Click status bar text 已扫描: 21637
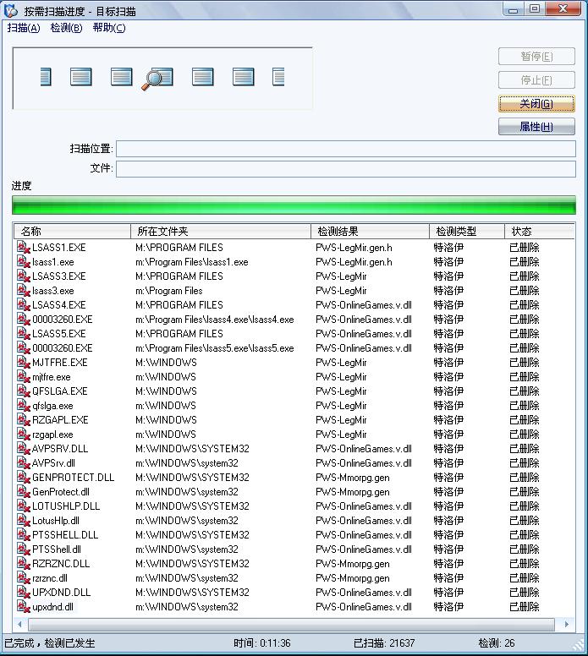588x656 pixels. pos(384,643)
